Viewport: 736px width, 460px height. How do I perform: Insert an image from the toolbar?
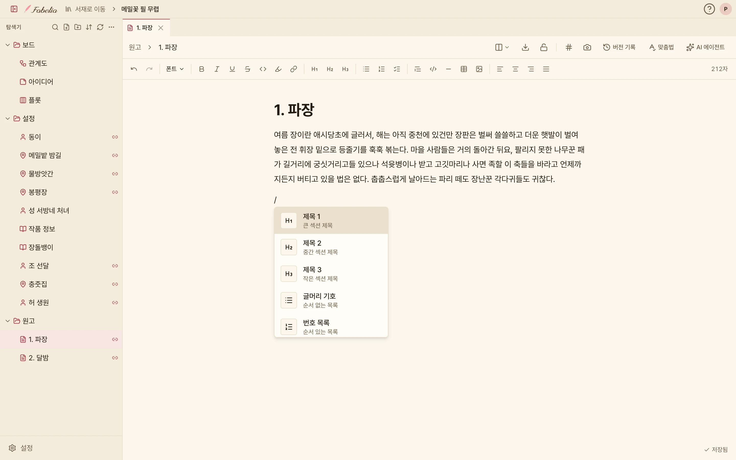479,69
